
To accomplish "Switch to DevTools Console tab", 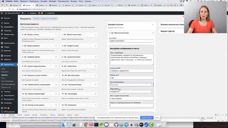I will tap(20, 115).
